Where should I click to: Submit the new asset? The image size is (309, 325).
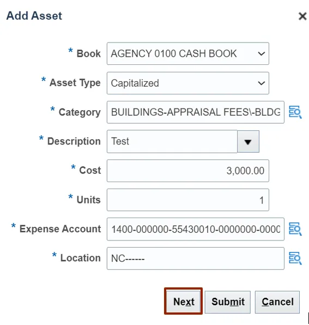pos(228,302)
